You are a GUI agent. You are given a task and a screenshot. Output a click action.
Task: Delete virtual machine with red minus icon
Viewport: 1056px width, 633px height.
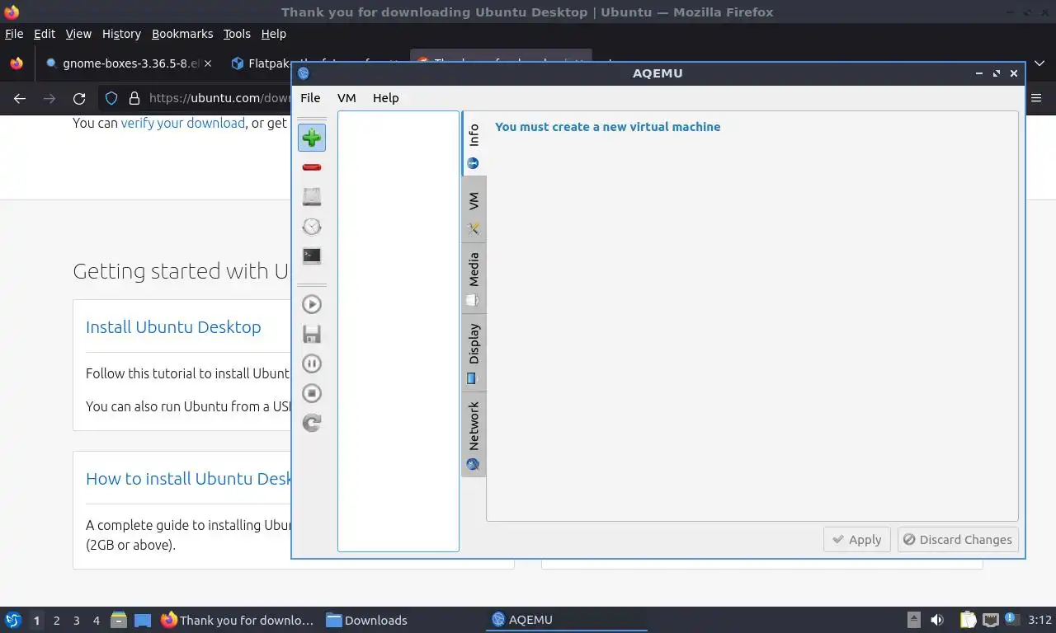[x=312, y=167]
